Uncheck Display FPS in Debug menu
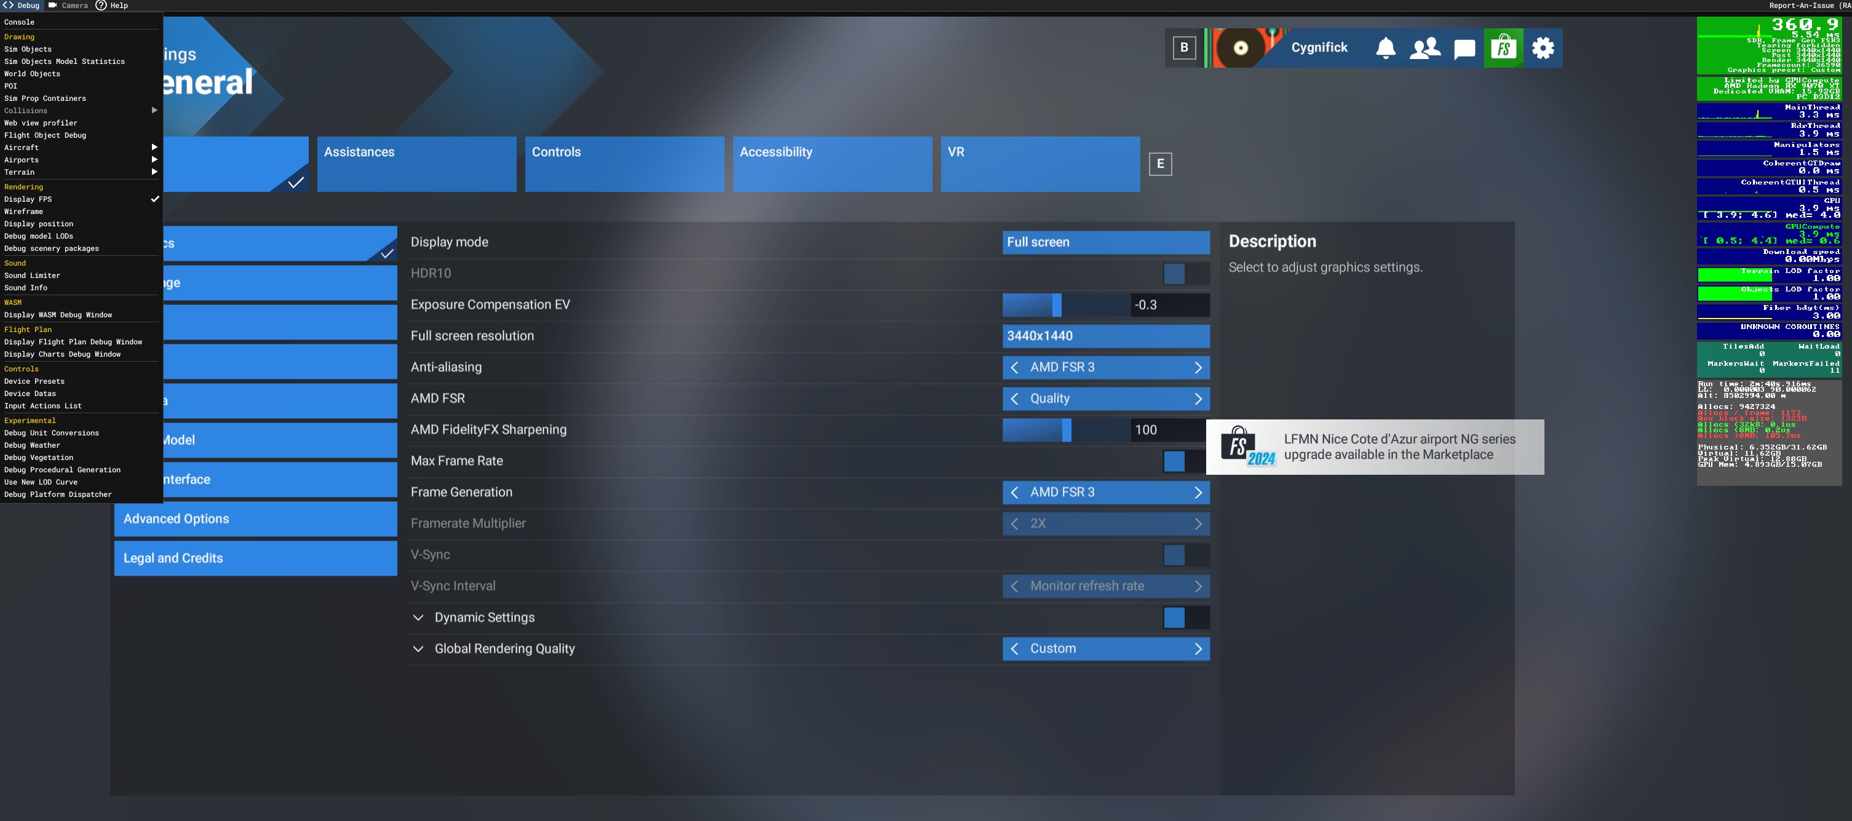1852x821 pixels. pos(81,199)
